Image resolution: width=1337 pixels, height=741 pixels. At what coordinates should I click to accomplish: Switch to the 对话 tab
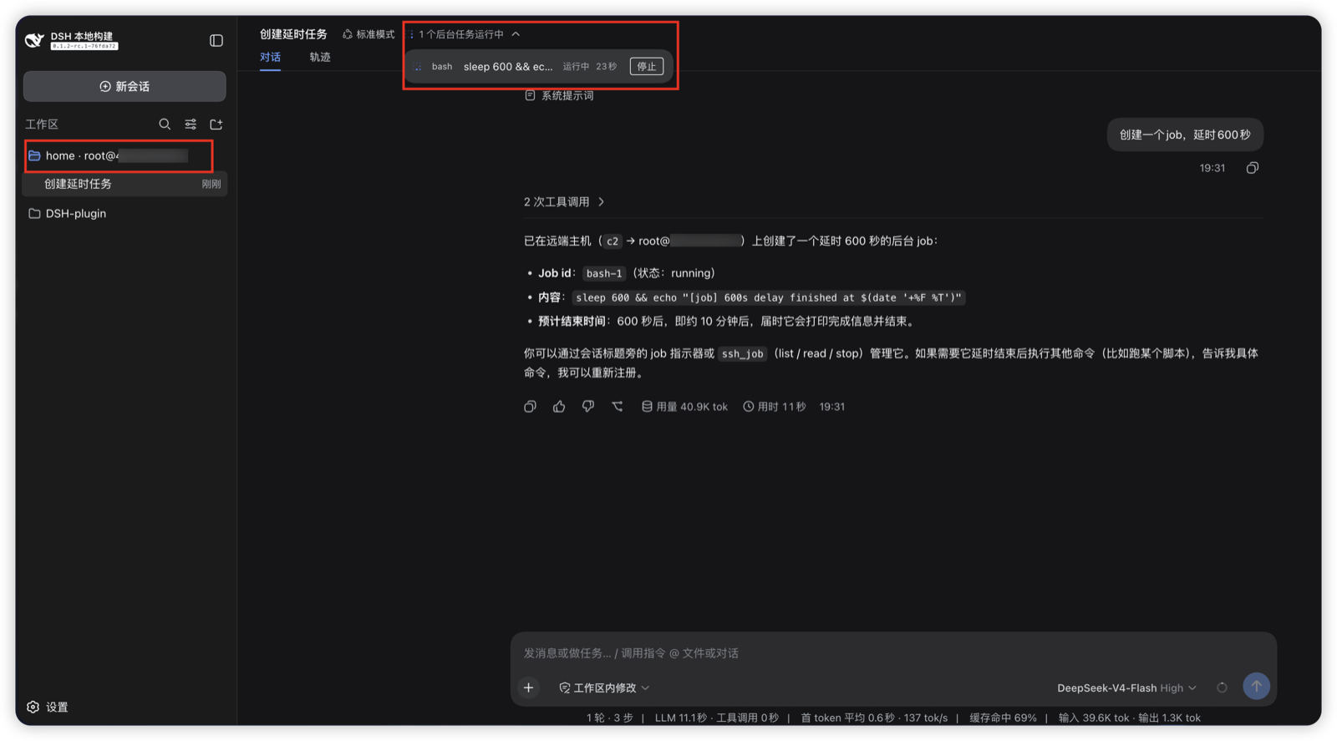[270, 57]
